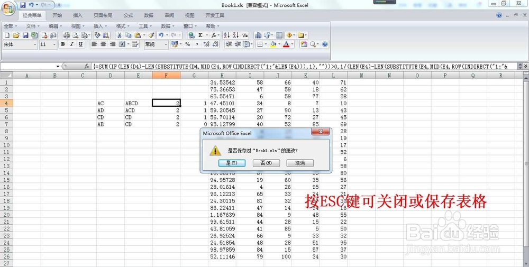529x267 pixels.
Task: Click the Insert Chart icon
Action: 258,35
